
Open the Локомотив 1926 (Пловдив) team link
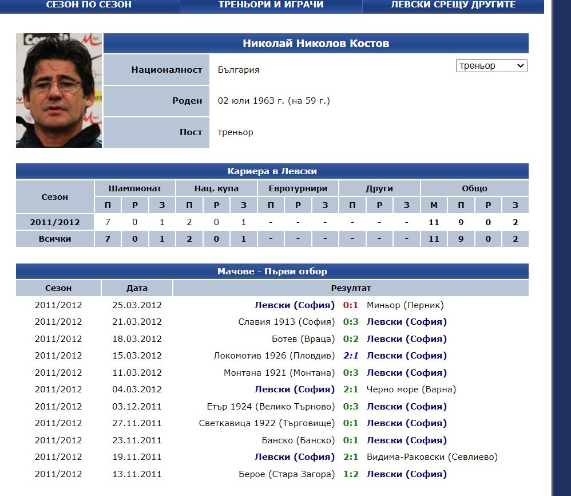click(274, 356)
